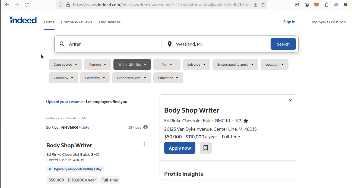The image size is (352, 188).
Task: Open the shield tracking protection icon
Action: 61,5
